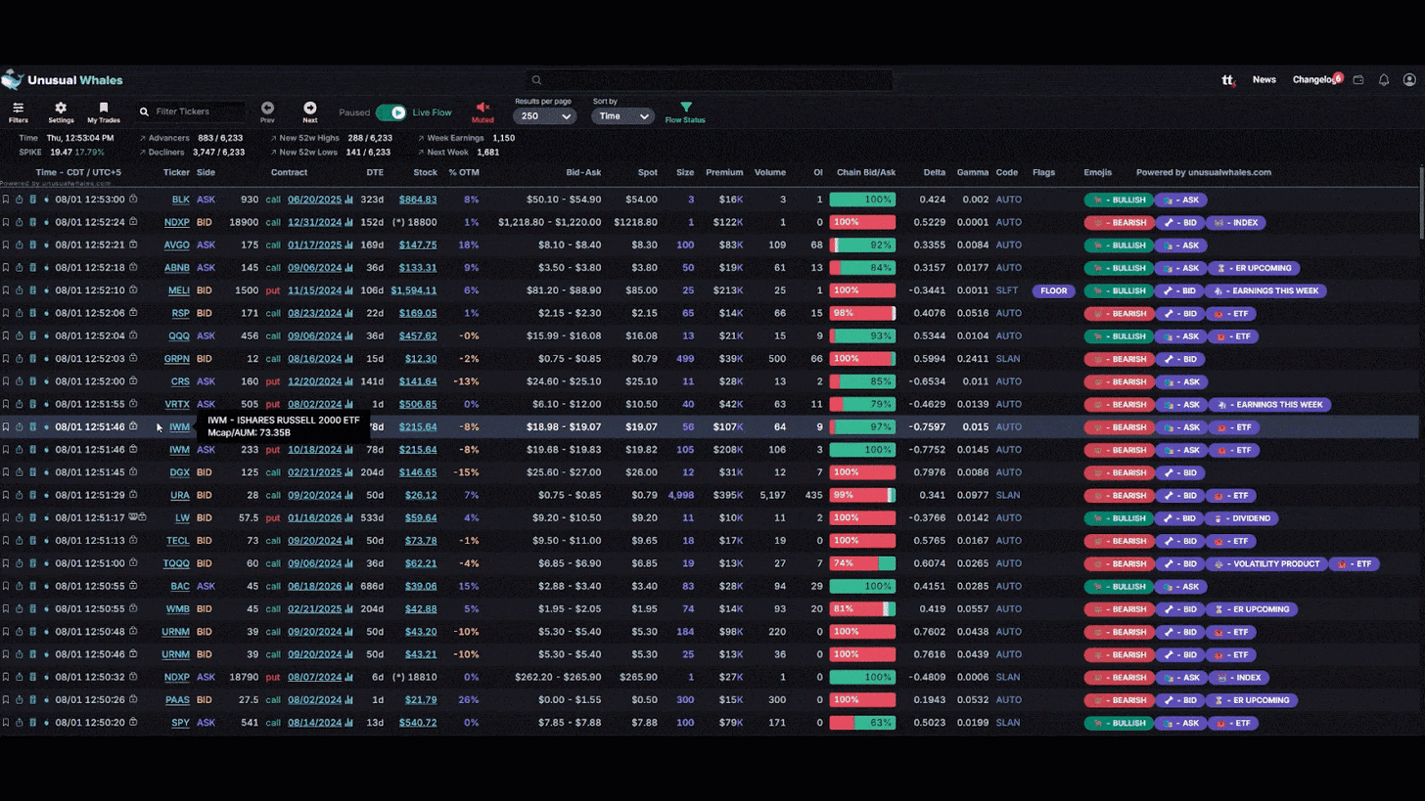Click the 63% chain bid/ask bar on SPY row

tap(862, 723)
